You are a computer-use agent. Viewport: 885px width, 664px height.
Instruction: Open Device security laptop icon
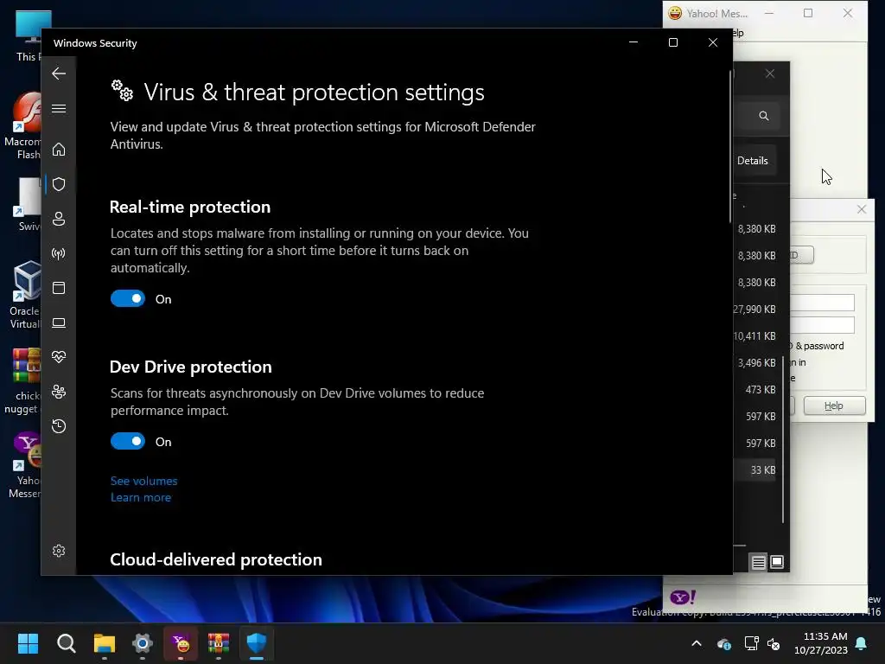59,322
